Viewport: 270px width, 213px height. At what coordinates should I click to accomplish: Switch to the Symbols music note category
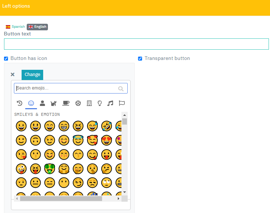pyautogui.click(x=110, y=103)
